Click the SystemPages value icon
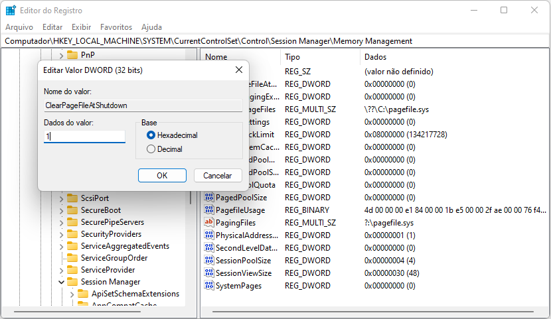551x319 pixels. (x=209, y=286)
